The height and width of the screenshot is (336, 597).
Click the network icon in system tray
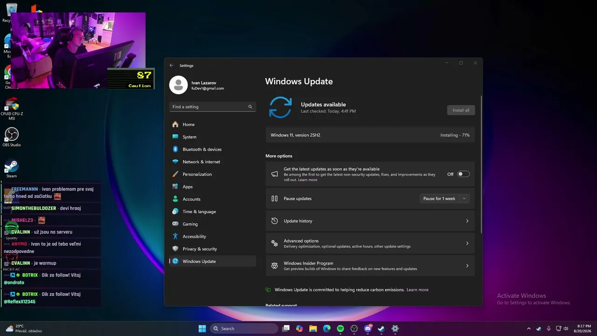click(x=558, y=329)
